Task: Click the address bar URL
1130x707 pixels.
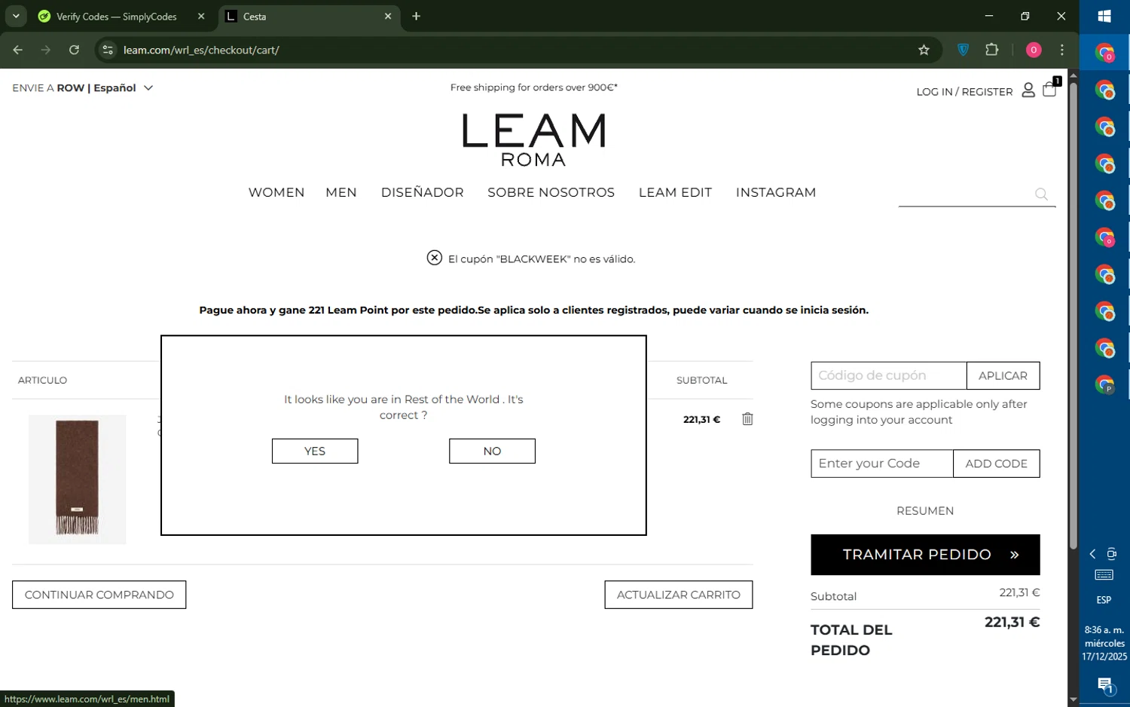Action: [x=201, y=50]
